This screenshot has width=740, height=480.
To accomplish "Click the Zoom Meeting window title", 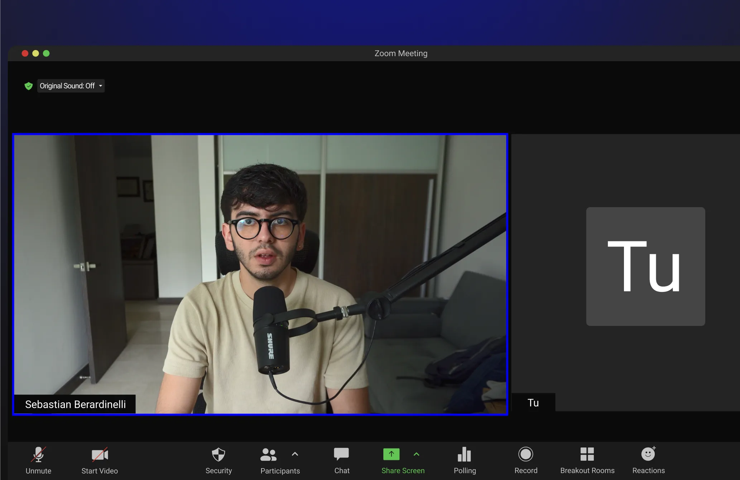I will (401, 53).
